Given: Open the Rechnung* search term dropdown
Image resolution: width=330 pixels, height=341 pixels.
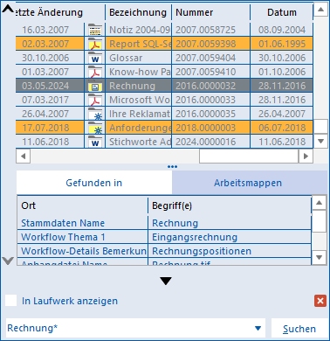Looking at the screenshot, I should [x=258, y=329].
